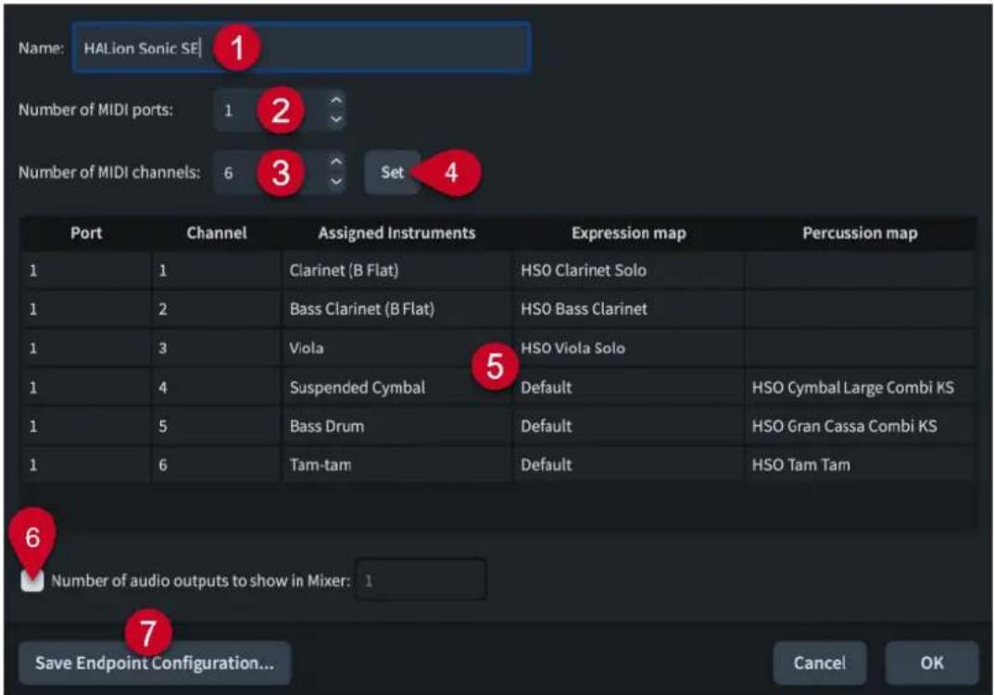This screenshot has height=695, width=994.
Task: Open HSO Tam Tam percussion map cell
Action: coord(860,465)
